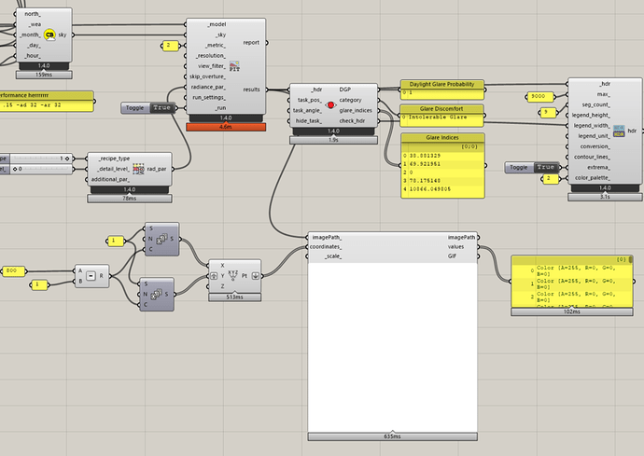Select the red eye glare analysis icon
644x456 pixels.
330,105
